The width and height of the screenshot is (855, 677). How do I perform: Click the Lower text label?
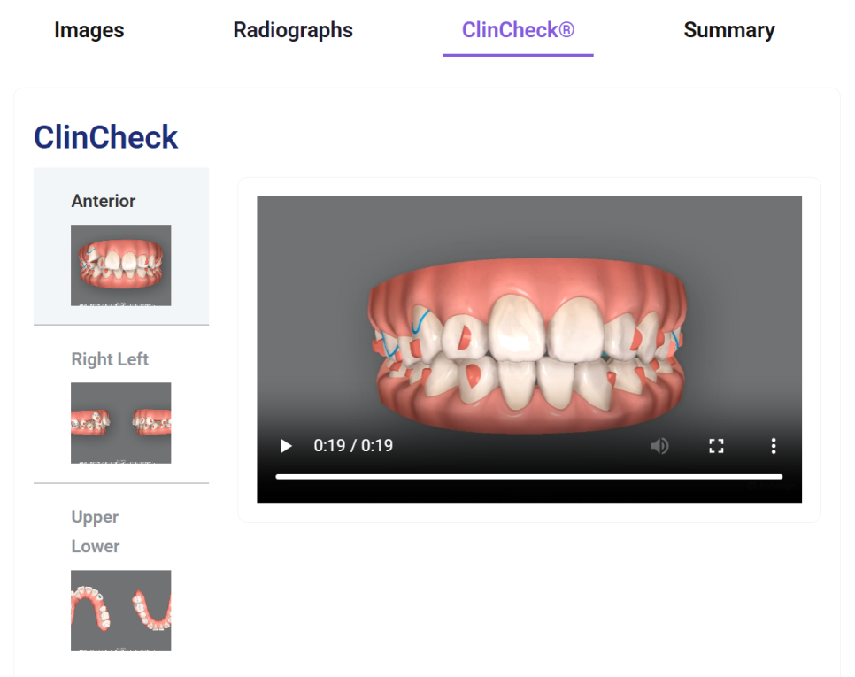tap(96, 546)
